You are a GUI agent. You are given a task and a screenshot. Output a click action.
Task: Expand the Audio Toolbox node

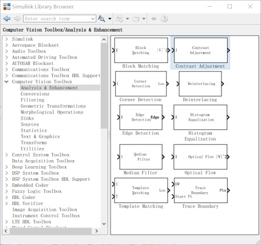coord(7,51)
